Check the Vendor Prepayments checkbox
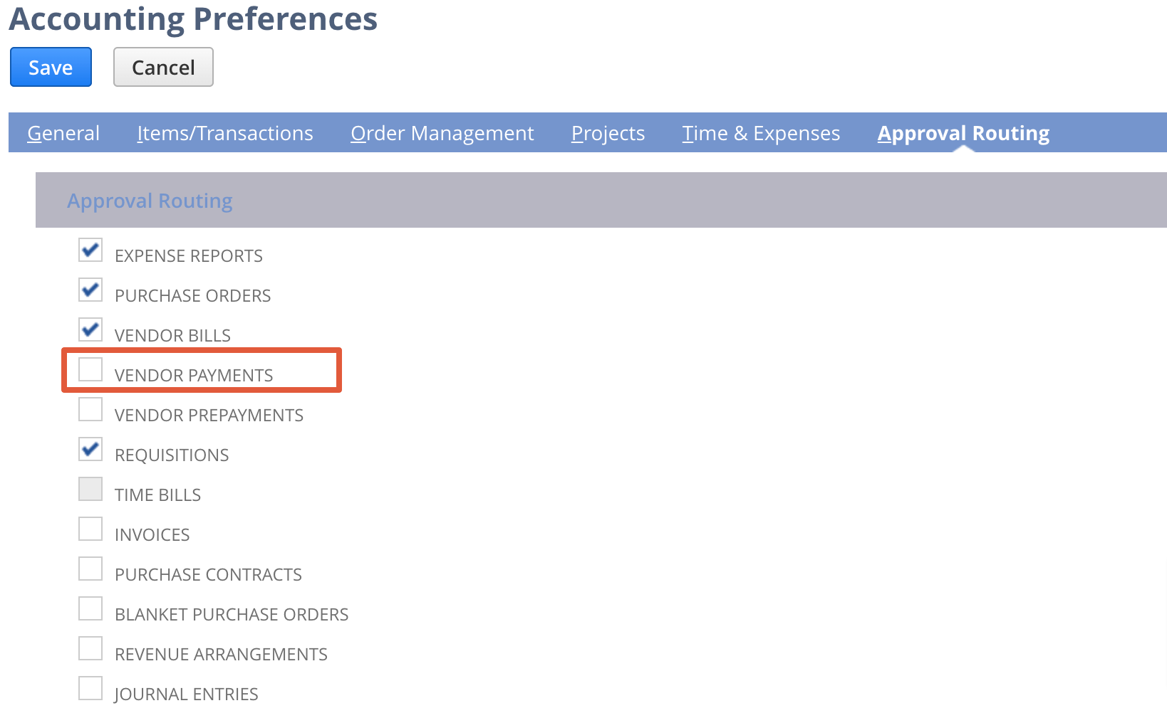Viewport: 1167px width, 713px height. (x=90, y=409)
